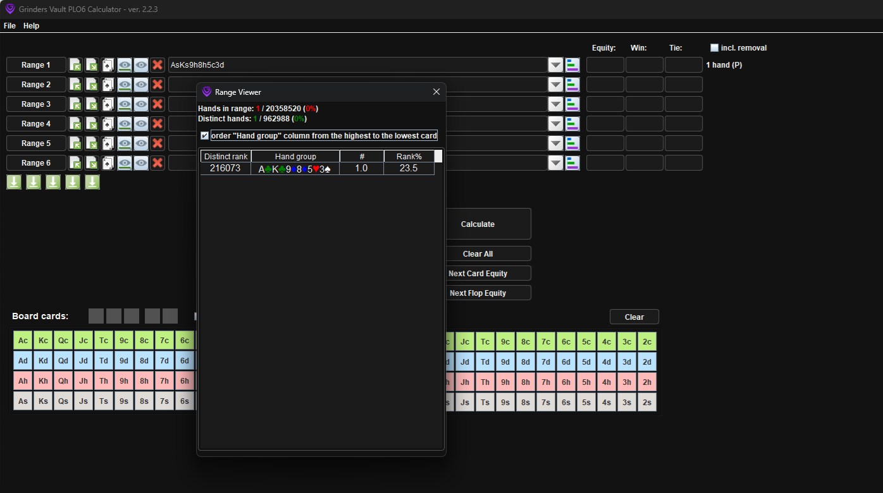Open the card selector icon for Range 1
The image size is (883, 493).
click(x=108, y=65)
